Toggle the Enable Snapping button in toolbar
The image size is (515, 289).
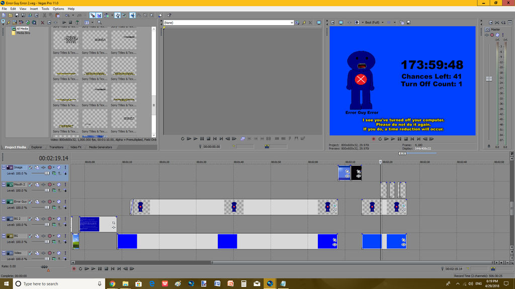[92, 15]
